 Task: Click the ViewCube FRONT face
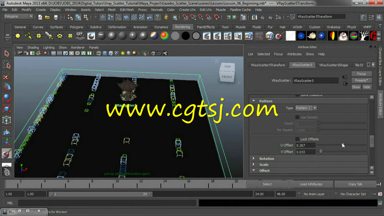pos(227,77)
